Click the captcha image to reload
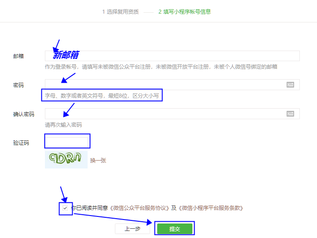Viewport: 317px width, 238px height. (66, 160)
